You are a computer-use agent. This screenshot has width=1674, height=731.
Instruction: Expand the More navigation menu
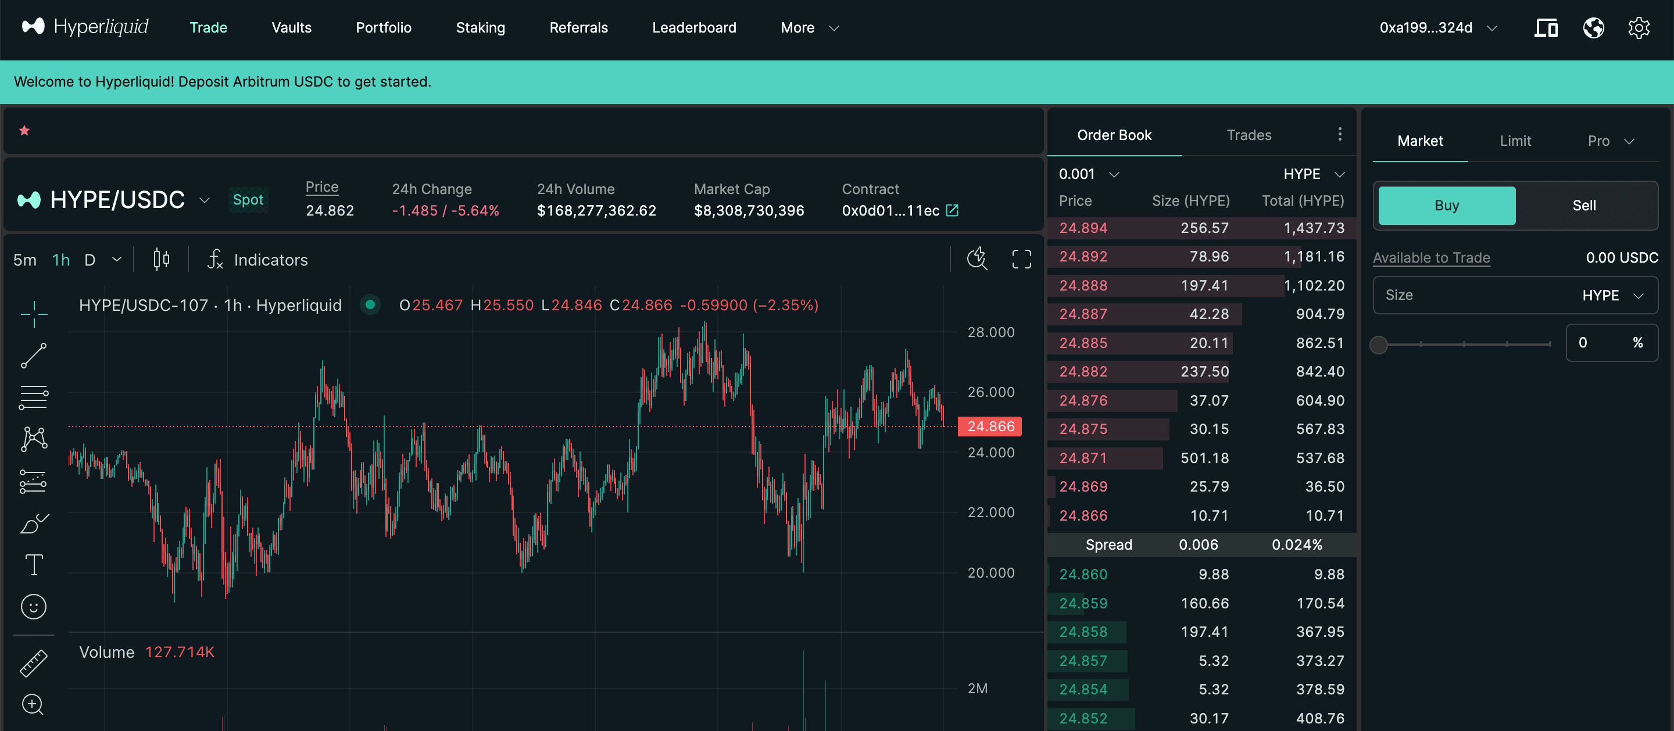(x=809, y=27)
